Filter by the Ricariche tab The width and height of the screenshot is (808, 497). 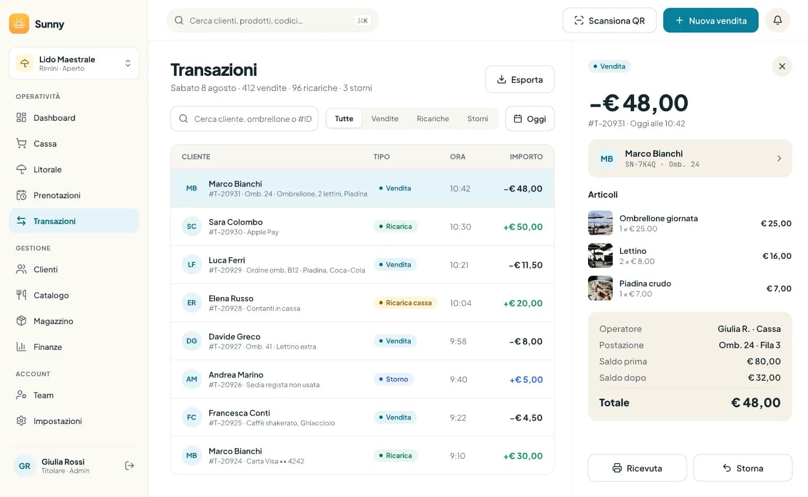pyautogui.click(x=433, y=118)
